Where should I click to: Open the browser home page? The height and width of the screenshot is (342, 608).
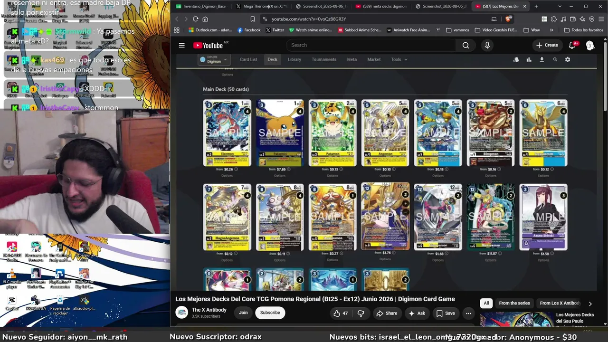(205, 19)
